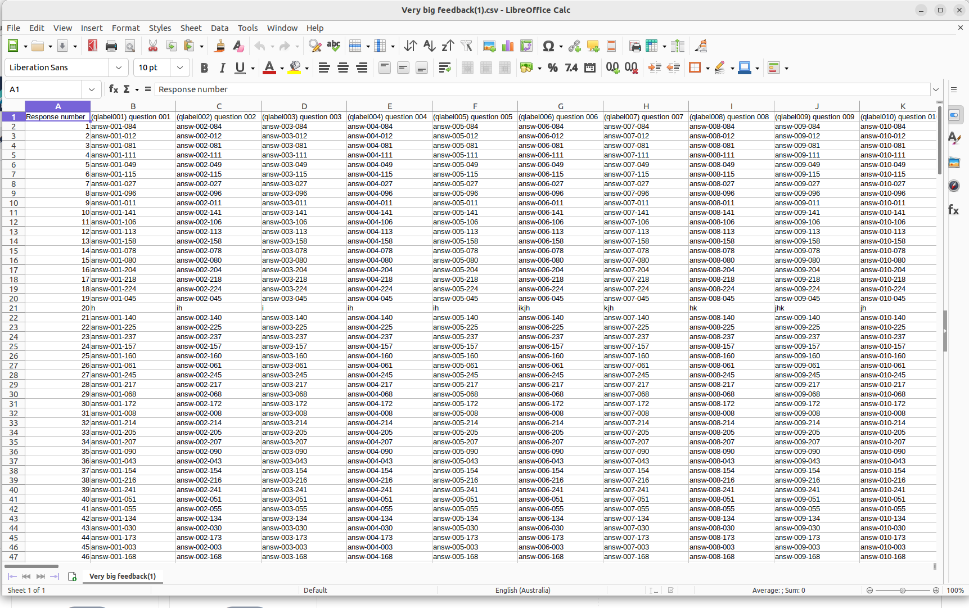Click the Zoom In plus button
The width and height of the screenshot is (969, 608).
pyautogui.click(x=936, y=590)
